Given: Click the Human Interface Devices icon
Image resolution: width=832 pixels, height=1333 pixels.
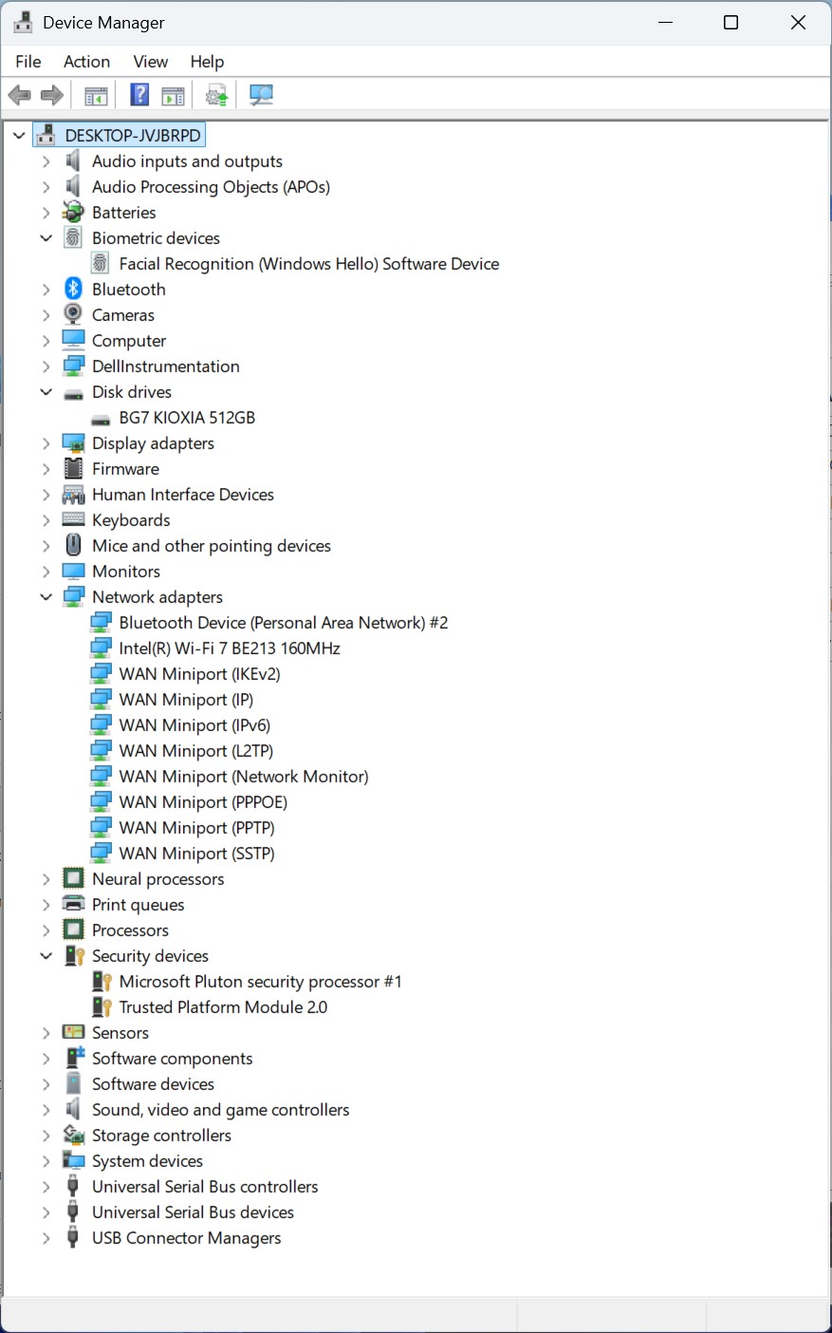Looking at the screenshot, I should point(73,494).
